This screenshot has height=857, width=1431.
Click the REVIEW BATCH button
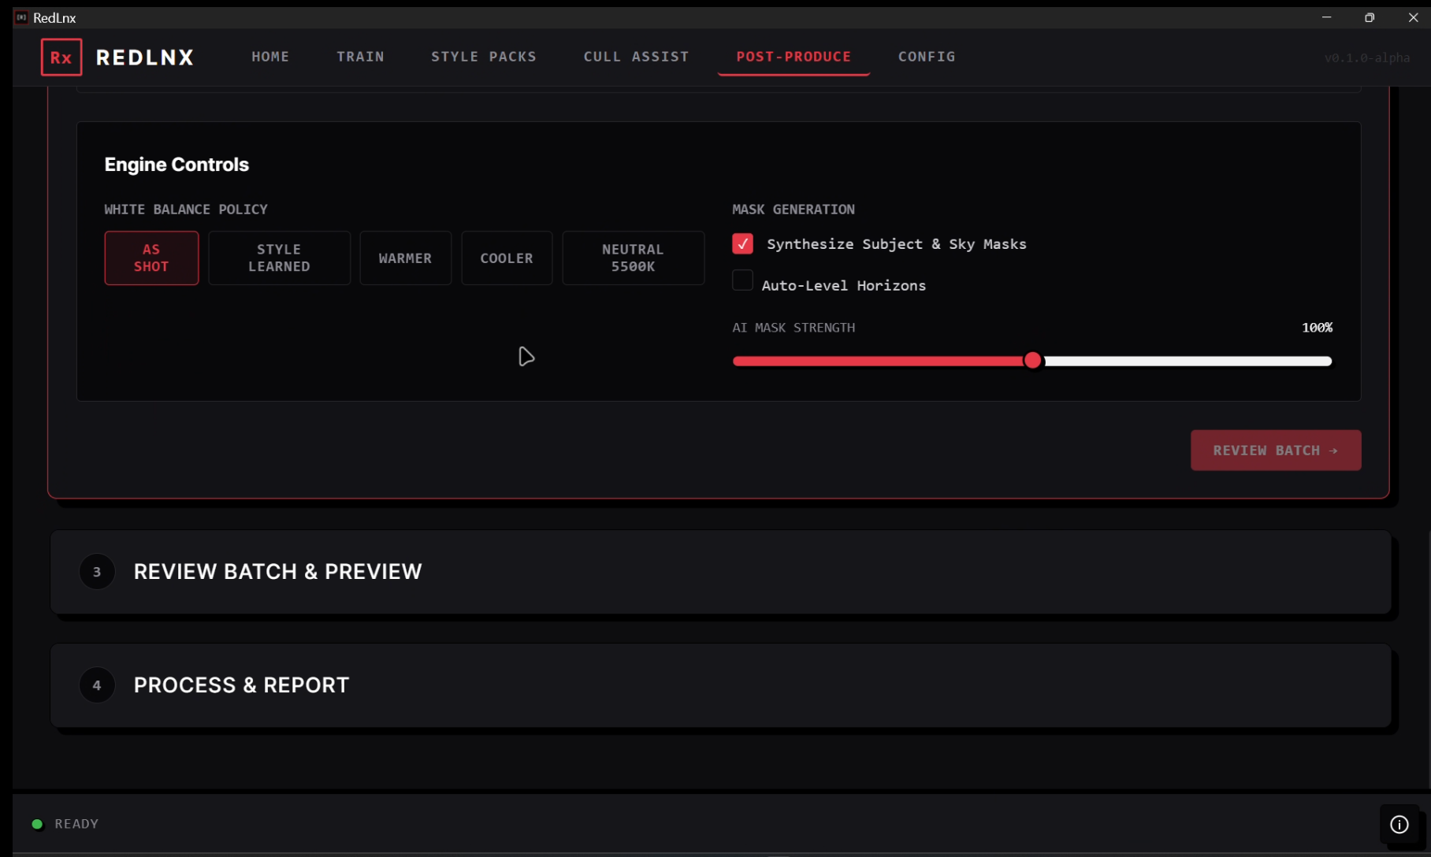(x=1275, y=450)
